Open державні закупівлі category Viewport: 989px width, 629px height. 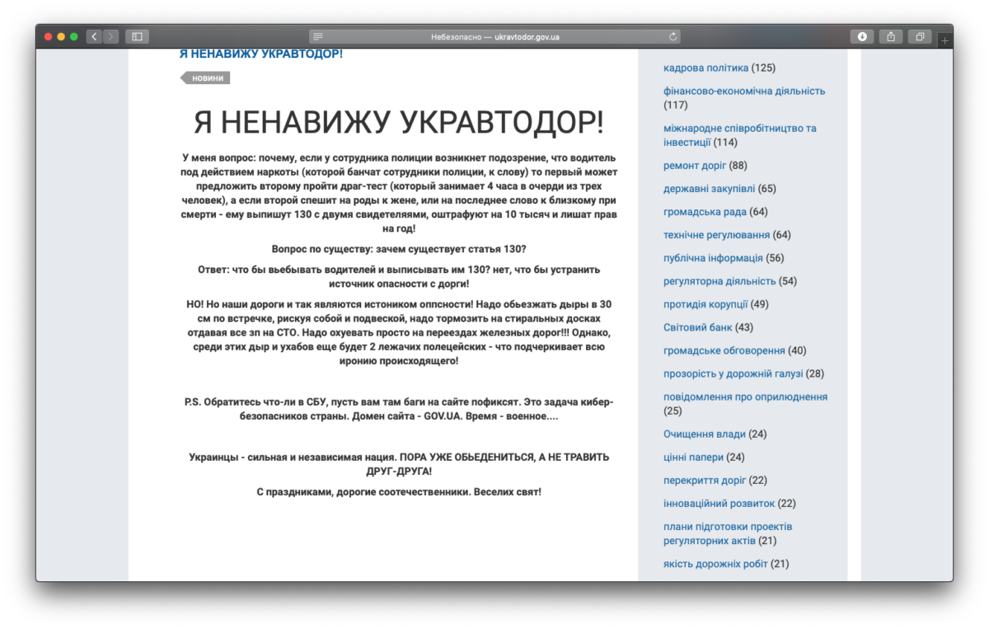[x=709, y=188]
